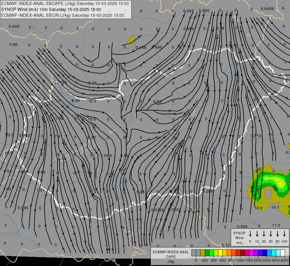Click the map value 6.49
The width and height of the screenshot is (290, 266).
pos(157,102)
